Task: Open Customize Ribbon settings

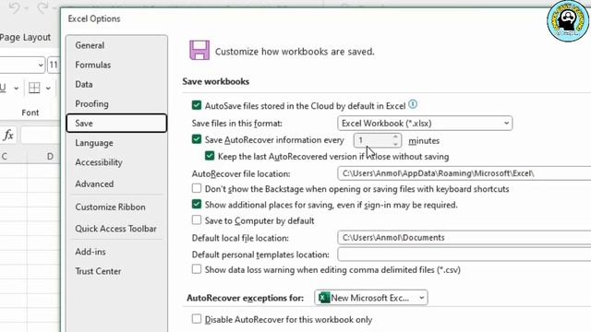Action: [116, 207]
